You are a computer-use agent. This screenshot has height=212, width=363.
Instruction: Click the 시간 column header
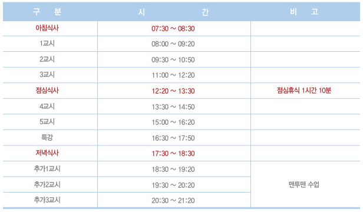[174, 12]
